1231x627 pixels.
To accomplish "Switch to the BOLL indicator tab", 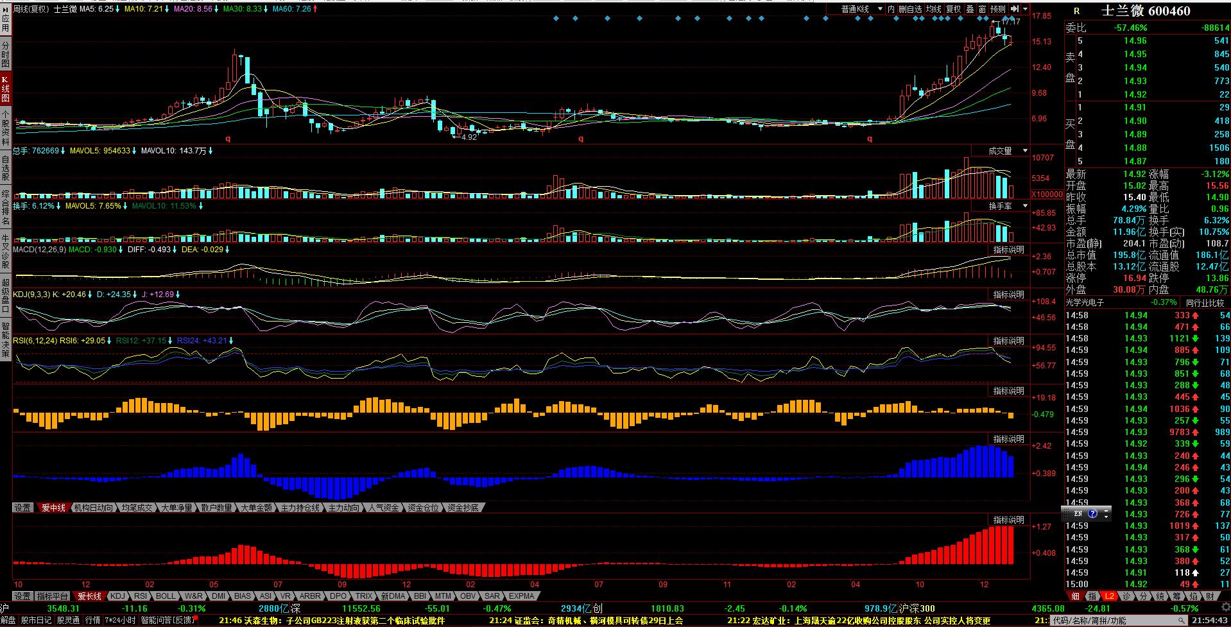I will 165,596.
